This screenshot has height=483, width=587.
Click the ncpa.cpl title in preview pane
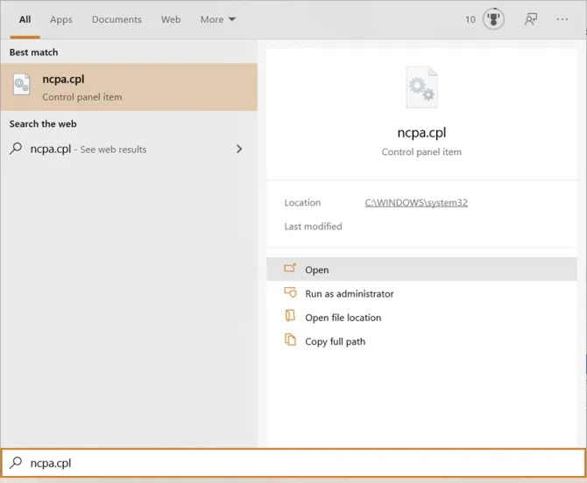(x=421, y=133)
